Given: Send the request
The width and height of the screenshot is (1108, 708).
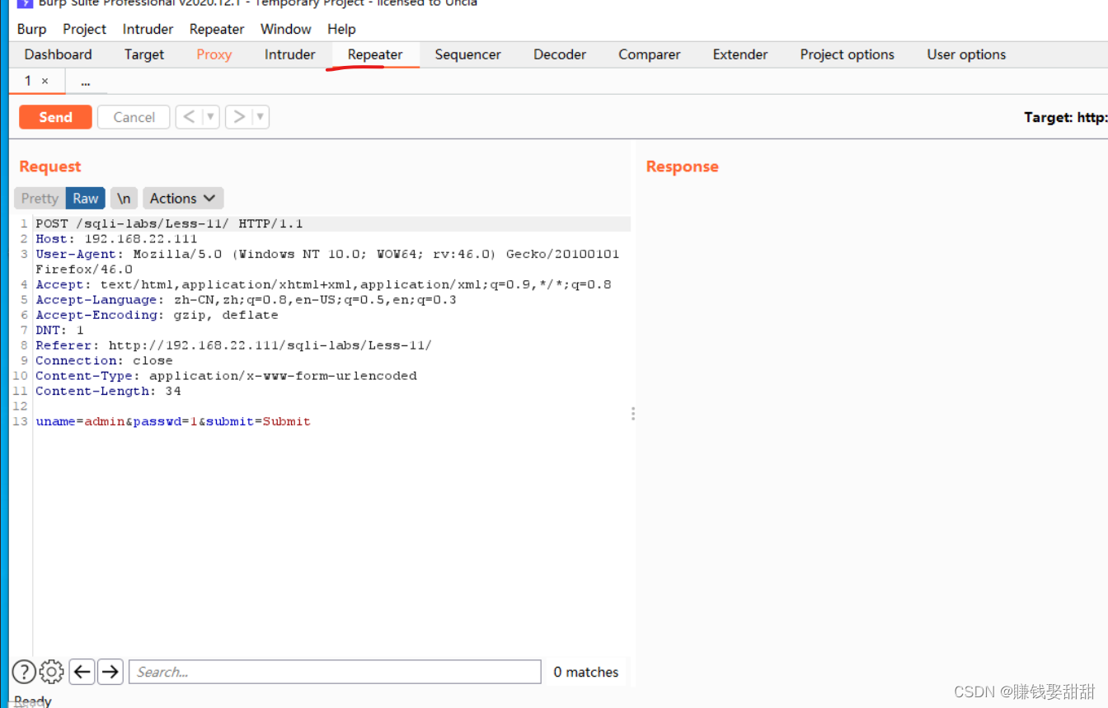Looking at the screenshot, I should click(55, 117).
